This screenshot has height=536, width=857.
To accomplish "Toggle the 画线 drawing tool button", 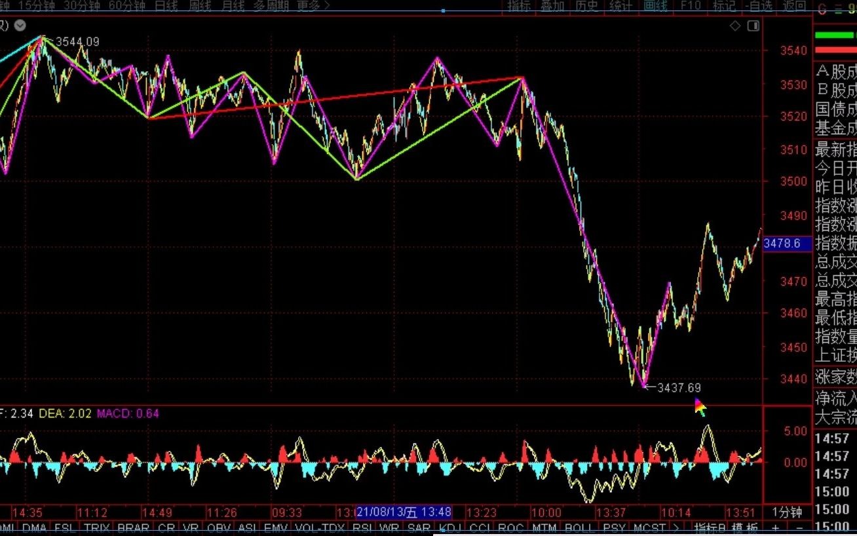I will click(x=655, y=6).
